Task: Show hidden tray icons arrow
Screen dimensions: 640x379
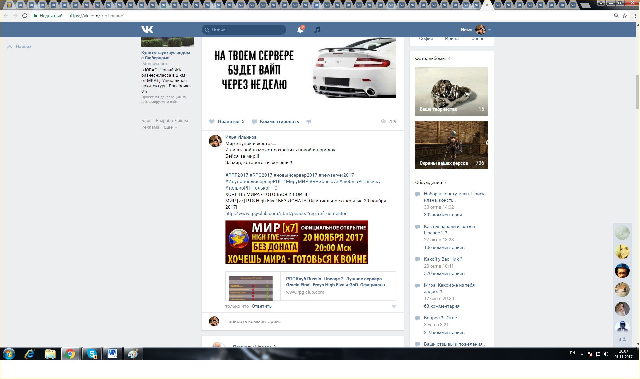Action: pyautogui.click(x=582, y=354)
